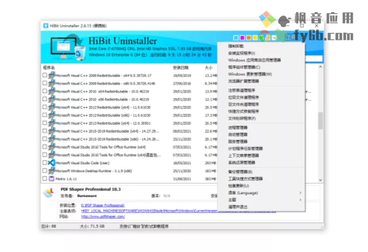Image resolution: width=368 pixels, height=252 pixels.
Task: Check the box for Visual C++ 2008 x64 9.0.30729.17
Action: tap(45, 75)
